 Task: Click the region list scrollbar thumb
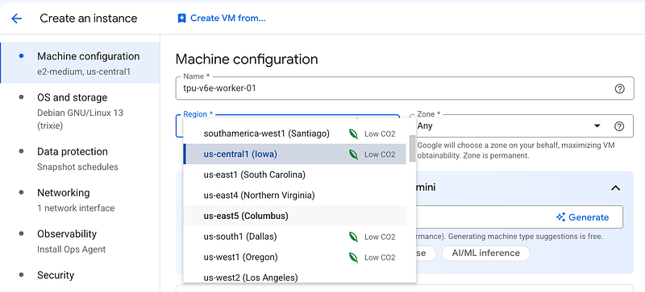click(x=412, y=148)
